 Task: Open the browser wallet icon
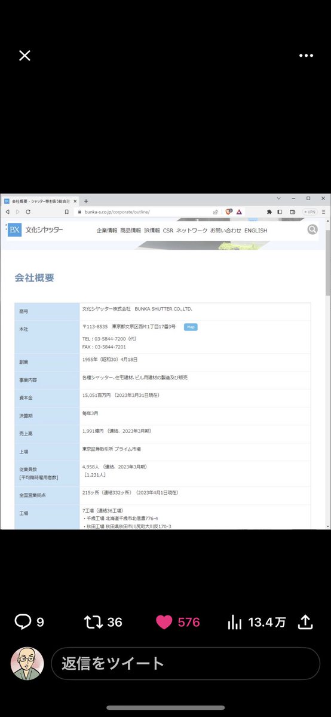(x=293, y=212)
